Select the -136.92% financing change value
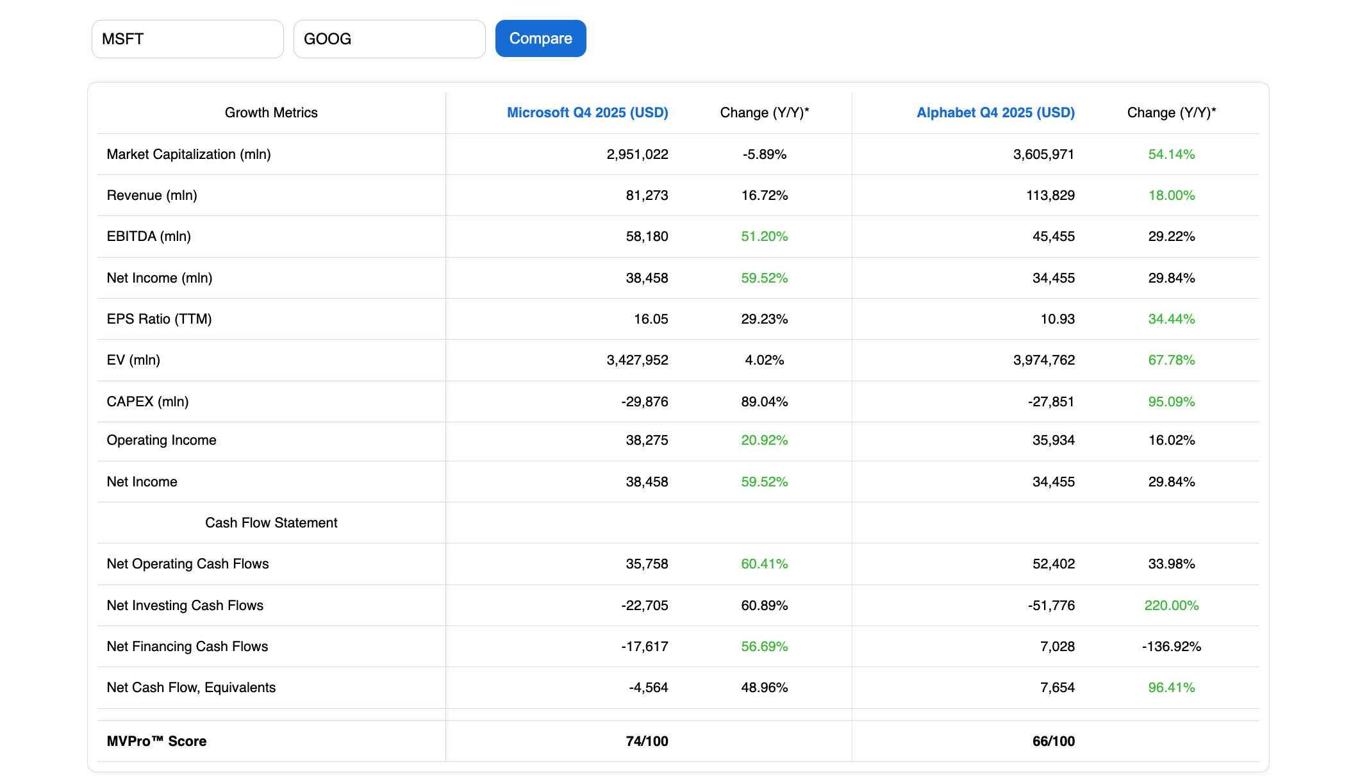1369x778 pixels. click(1172, 647)
